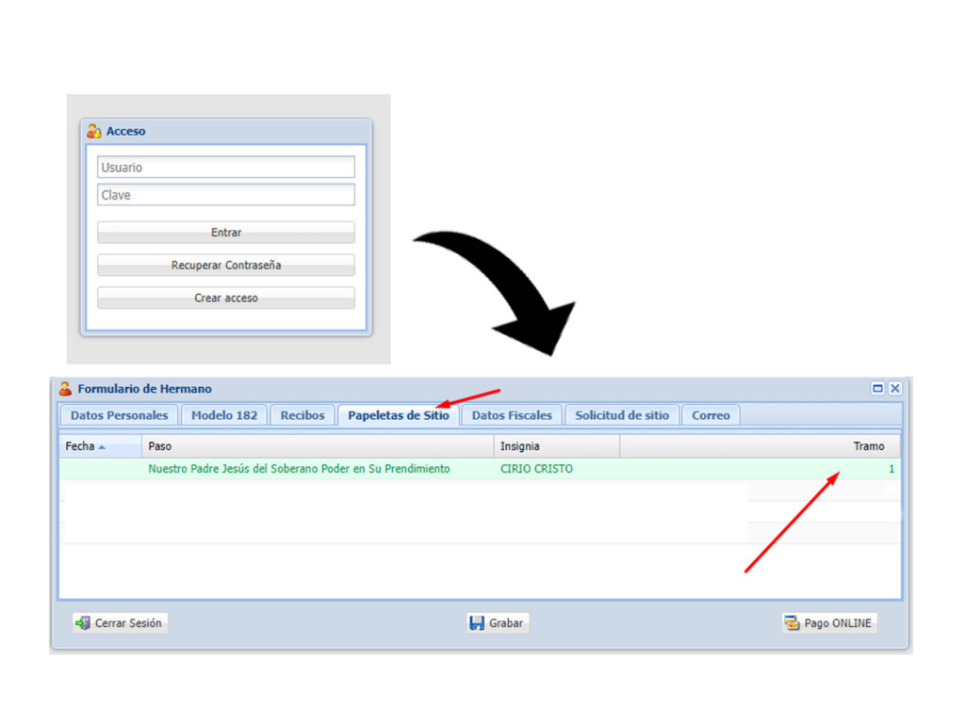Image resolution: width=965 pixels, height=710 pixels.
Task: Click Recuperar Contraseña button
Action: click(x=225, y=266)
